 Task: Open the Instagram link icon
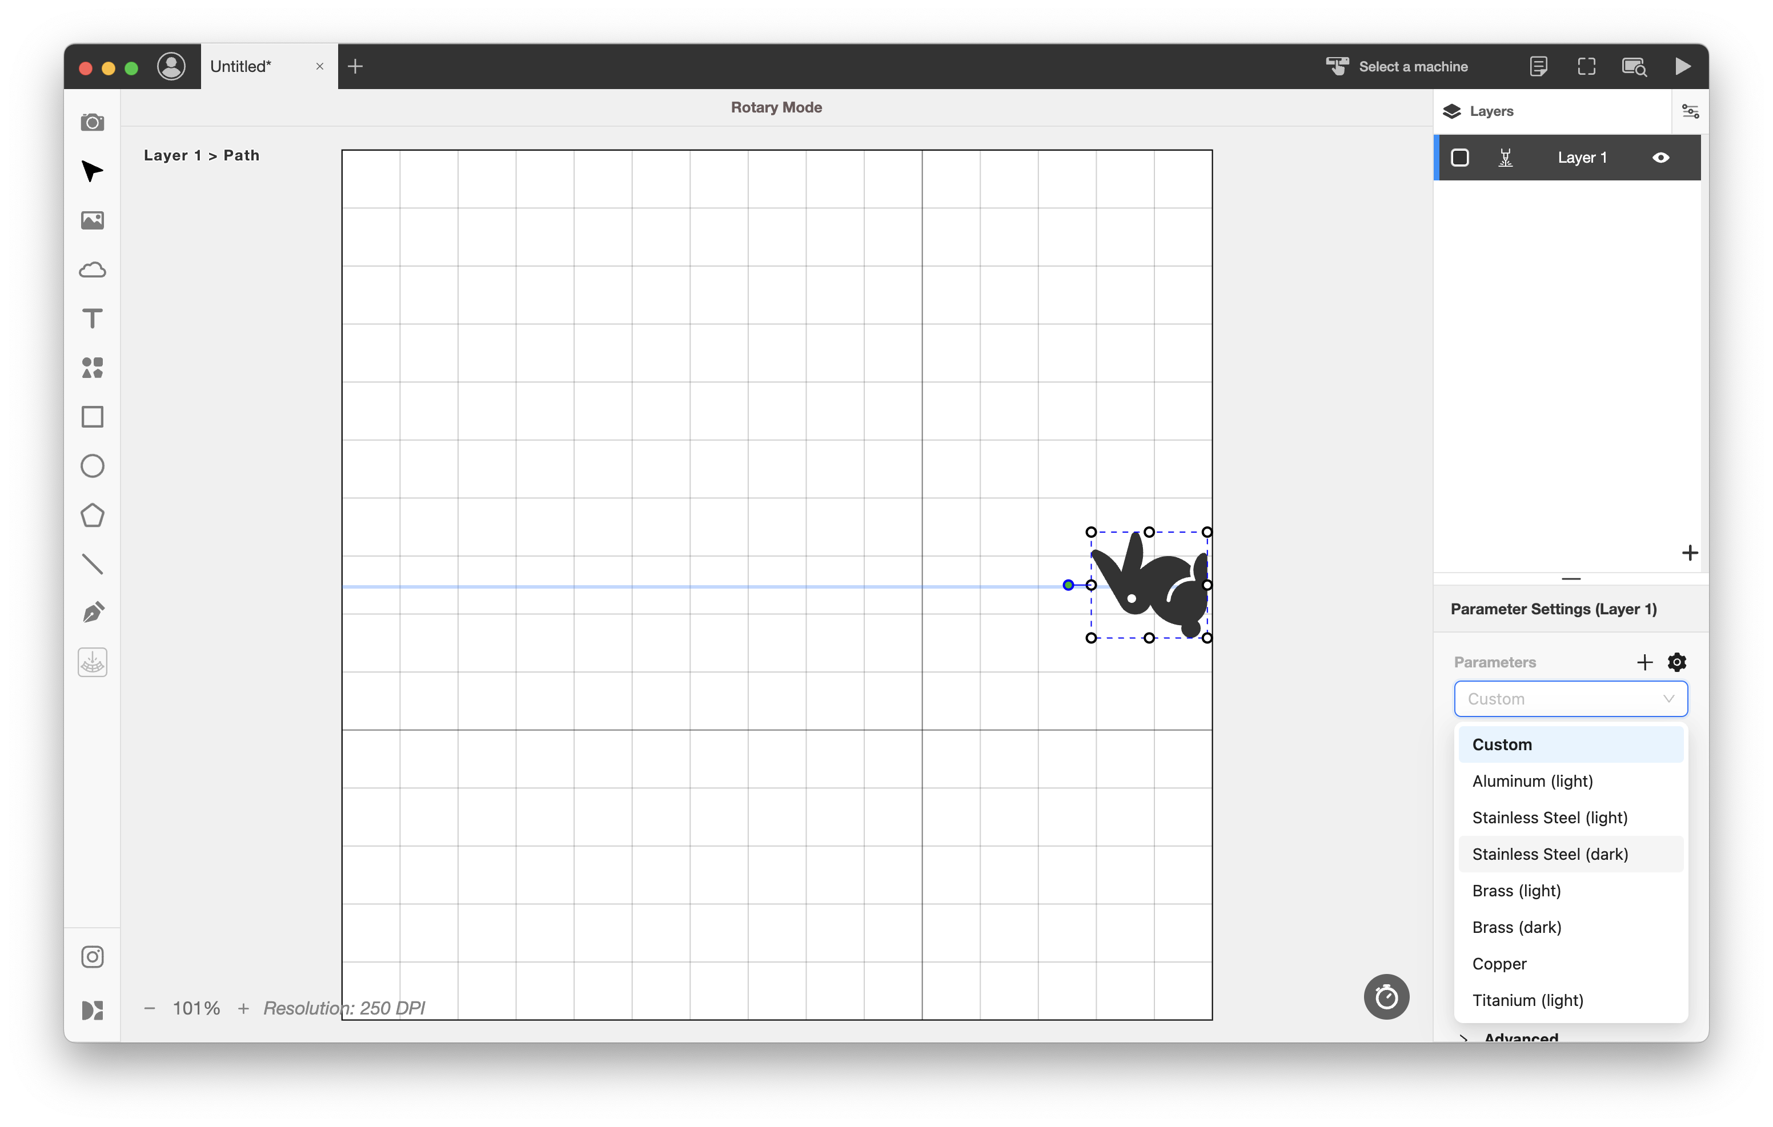pos(92,957)
